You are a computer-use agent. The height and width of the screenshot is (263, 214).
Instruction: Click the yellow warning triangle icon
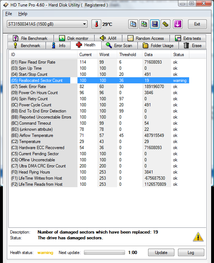(198, 237)
